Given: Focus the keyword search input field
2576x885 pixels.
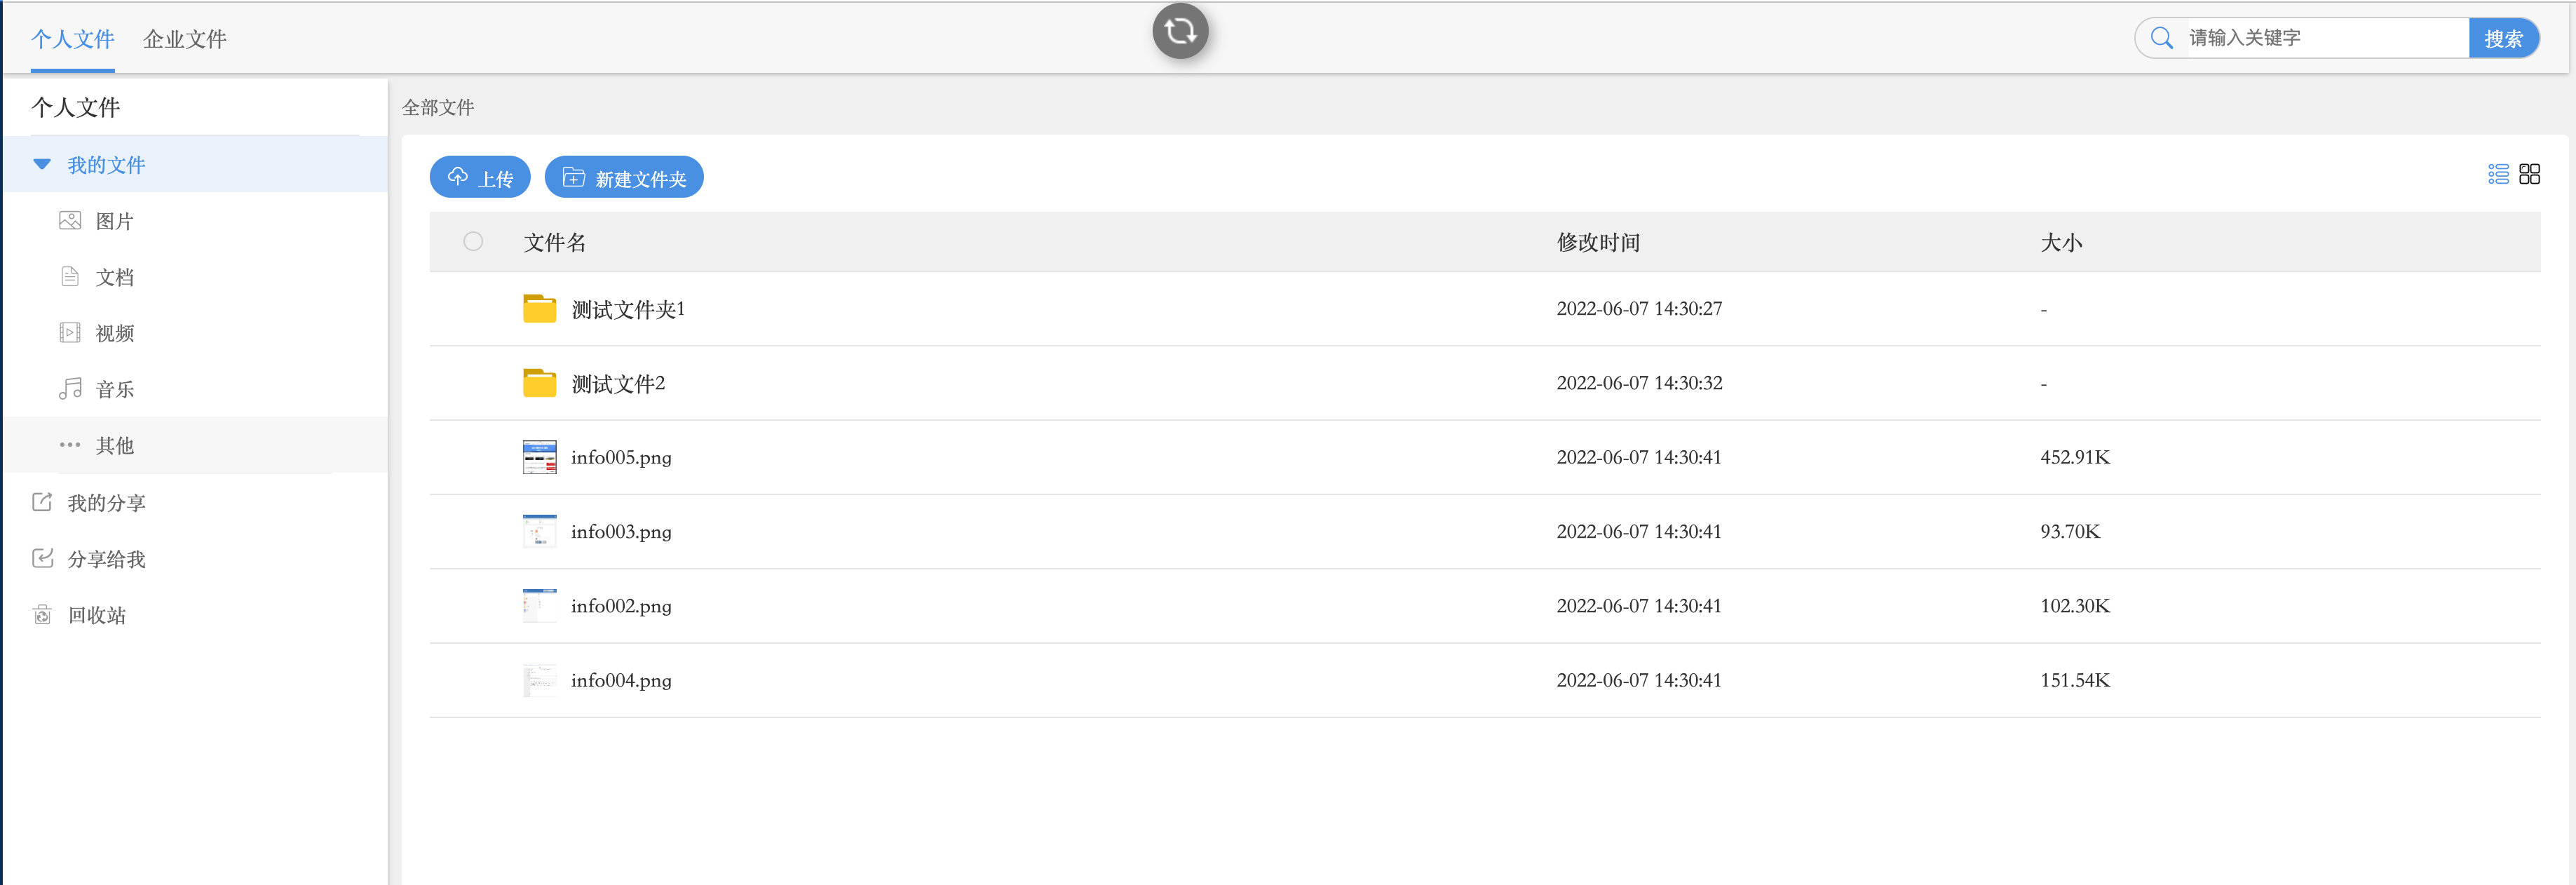Looking at the screenshot, I should pos(2320,38).
